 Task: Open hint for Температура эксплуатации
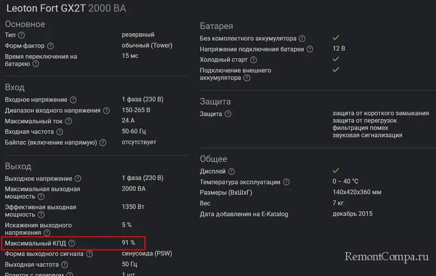tap(287, 182)
